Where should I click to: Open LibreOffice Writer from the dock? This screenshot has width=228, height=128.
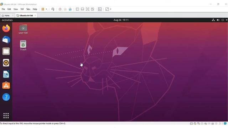[6, 74]
